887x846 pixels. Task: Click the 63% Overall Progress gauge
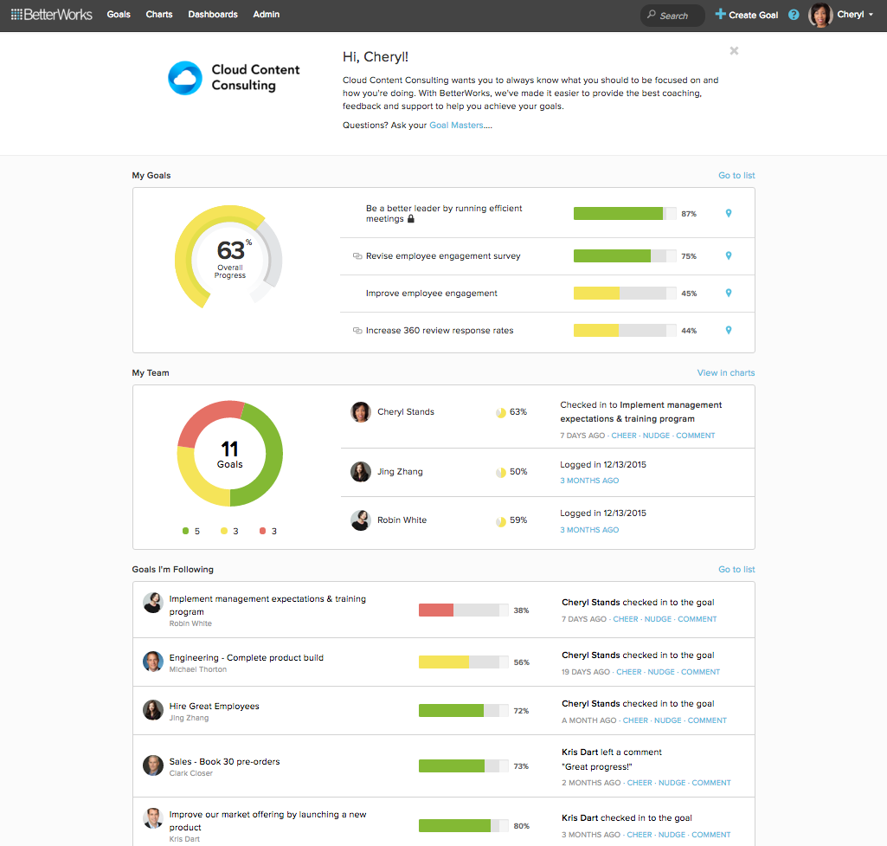(228, 259)
